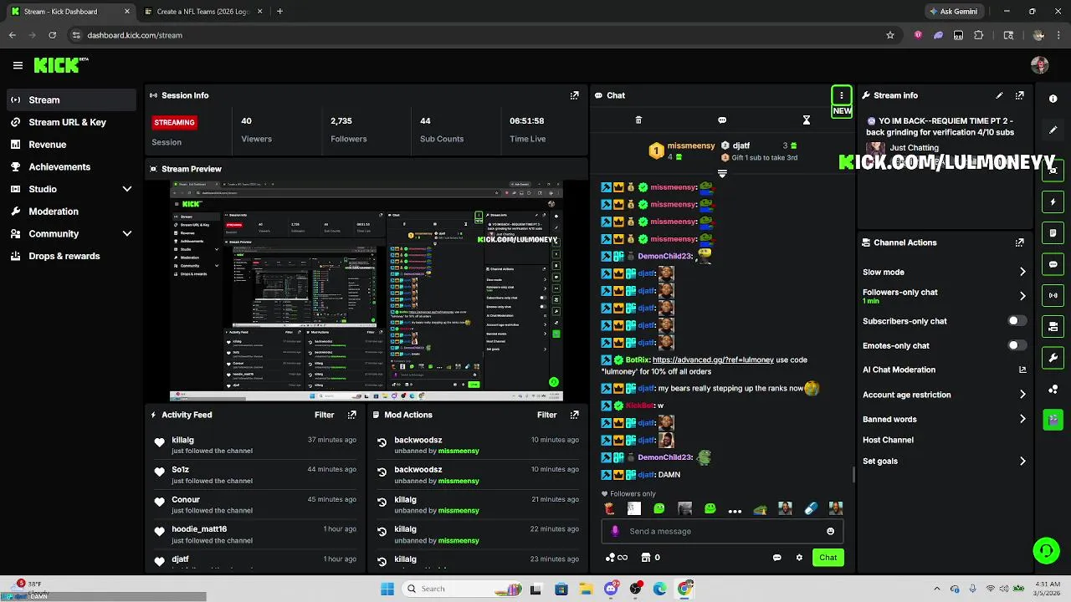Click the speech bubble icon in chat toolbar
This screenshot has width=1071, height=602.
722,120
